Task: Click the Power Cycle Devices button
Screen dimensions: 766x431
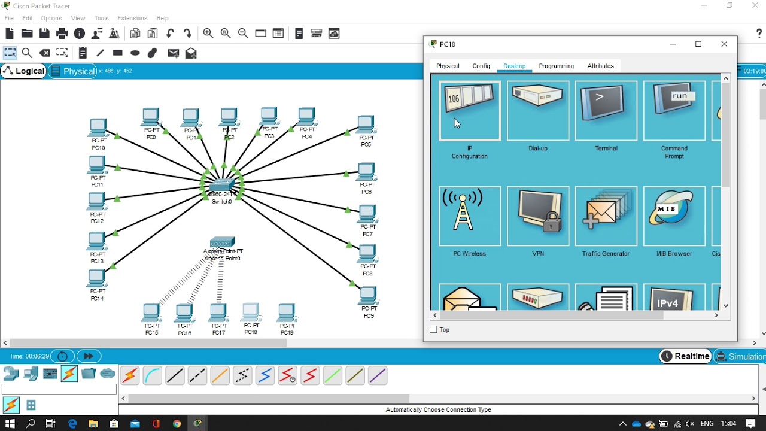Action: pyautogui.click(x=63, y=356)
